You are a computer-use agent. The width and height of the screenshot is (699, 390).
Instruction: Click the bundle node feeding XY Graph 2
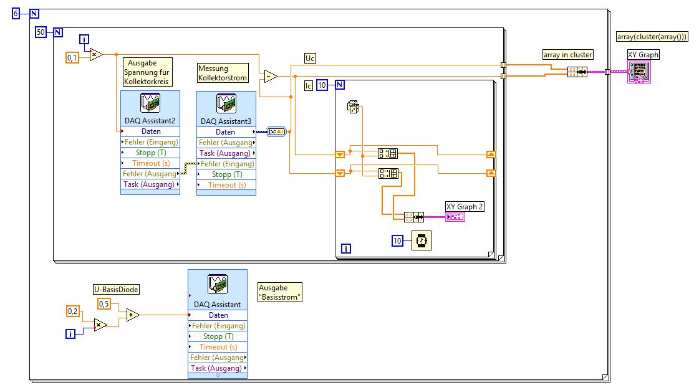tap(414, 217)
